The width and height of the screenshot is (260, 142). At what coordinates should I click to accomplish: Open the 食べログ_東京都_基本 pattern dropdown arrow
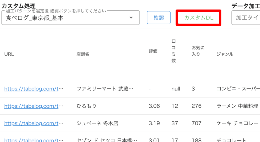(x=131, y=18)
